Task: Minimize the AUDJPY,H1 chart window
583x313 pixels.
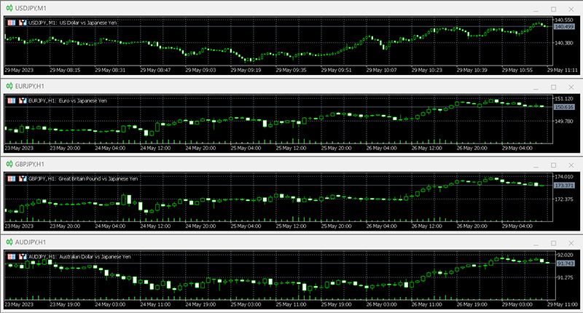Action: [536, 244]
